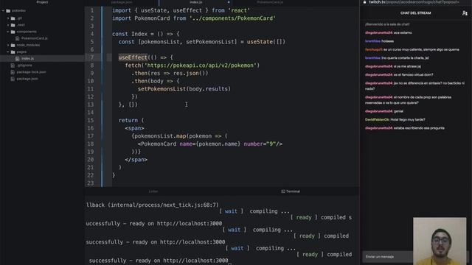Click the Twitch chat address bar
Screen dimensions: 472x265
(414, 1)
